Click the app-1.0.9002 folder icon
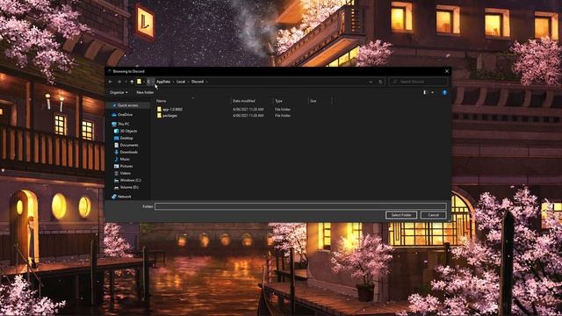Screen dimensions: 562x316 click(x=159, y=109)
